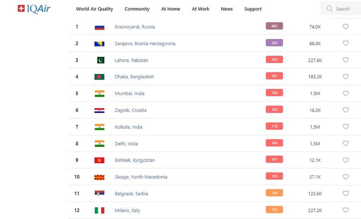Open the Dhaka, Bangladesh city link
361x219 pixels.
pyautogui.click(x=134, y=77)
